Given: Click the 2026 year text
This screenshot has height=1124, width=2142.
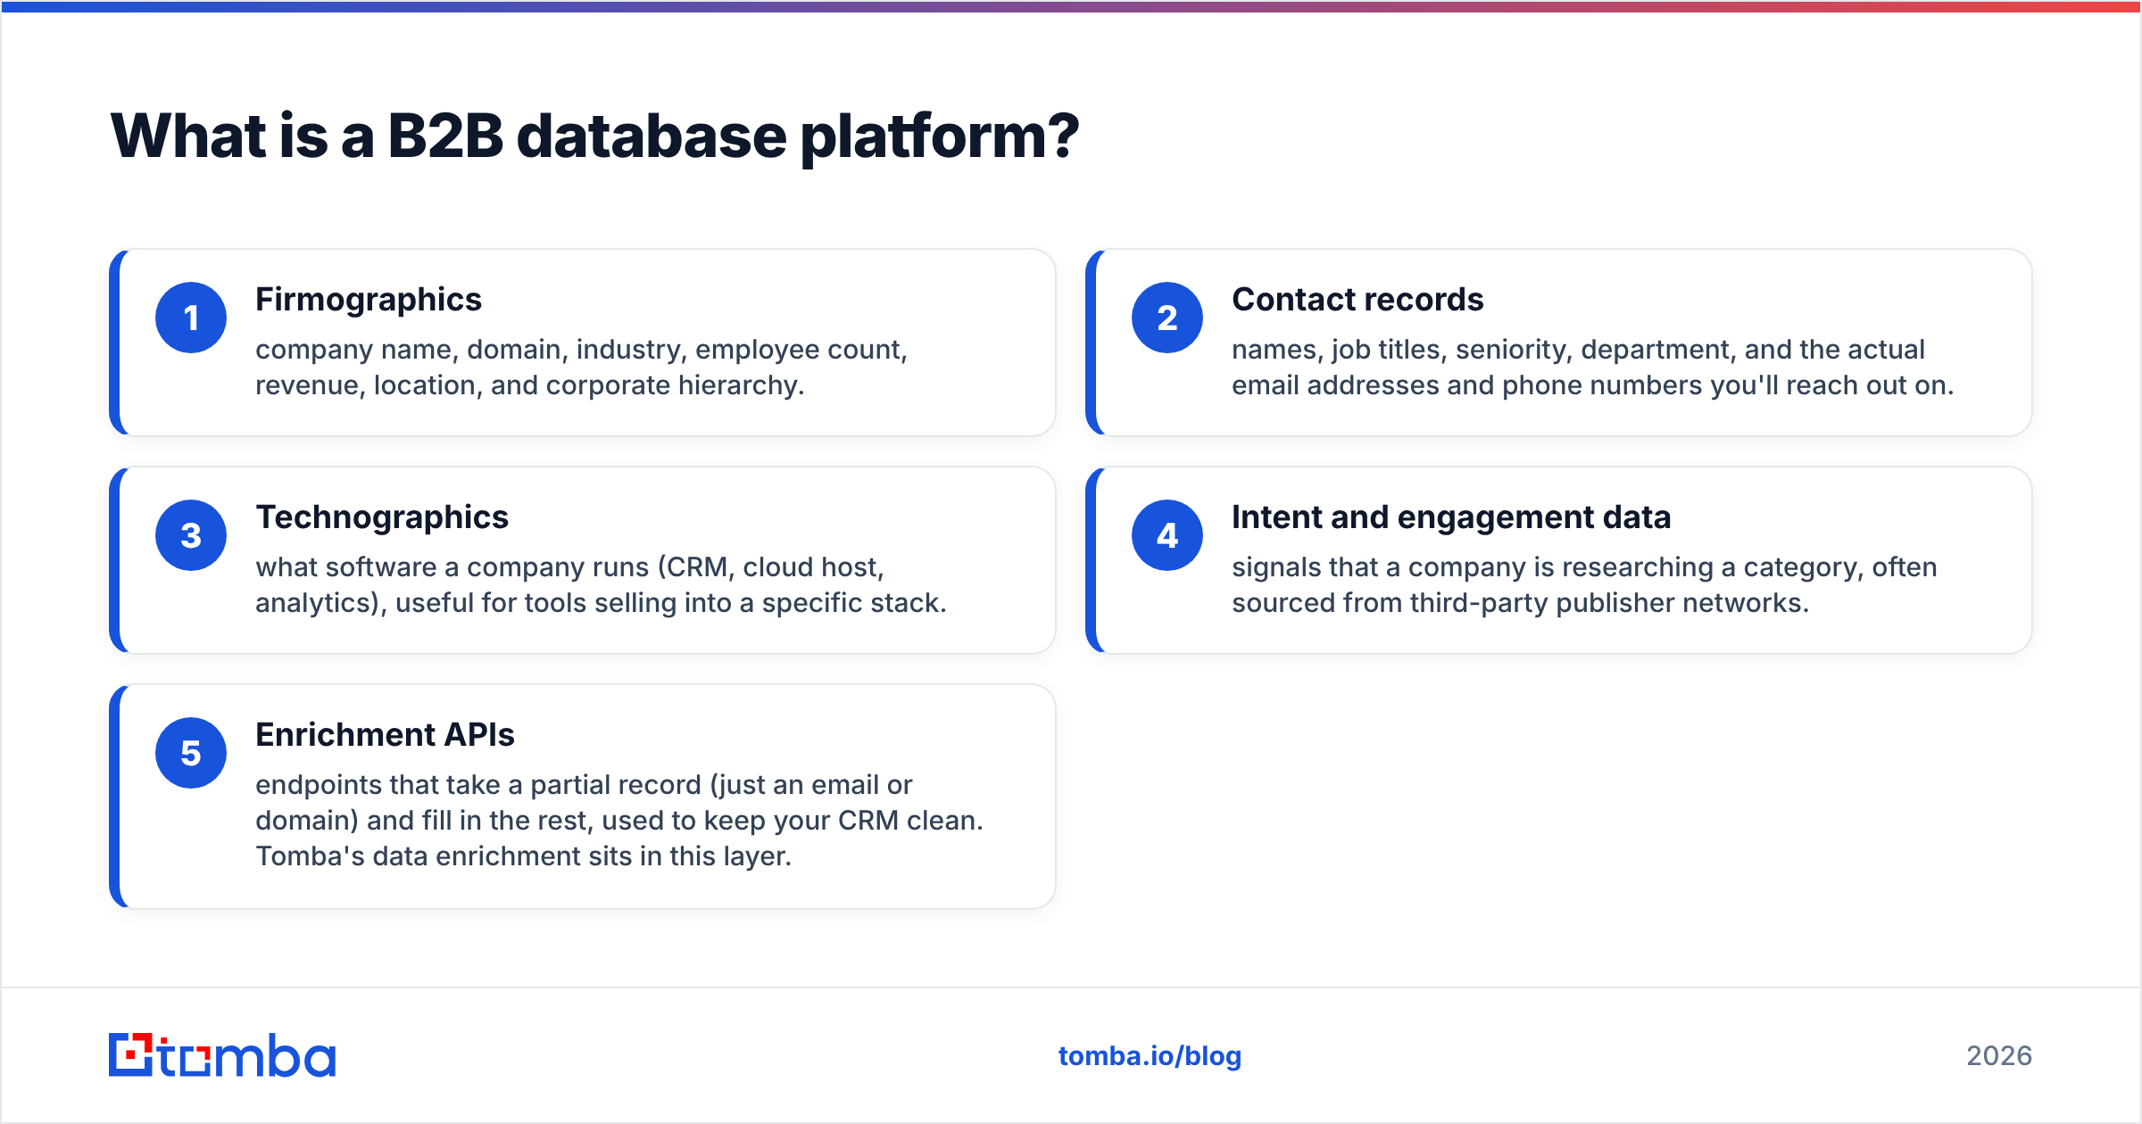Looking at the screenshot, I should (x=1999, y=1056).
